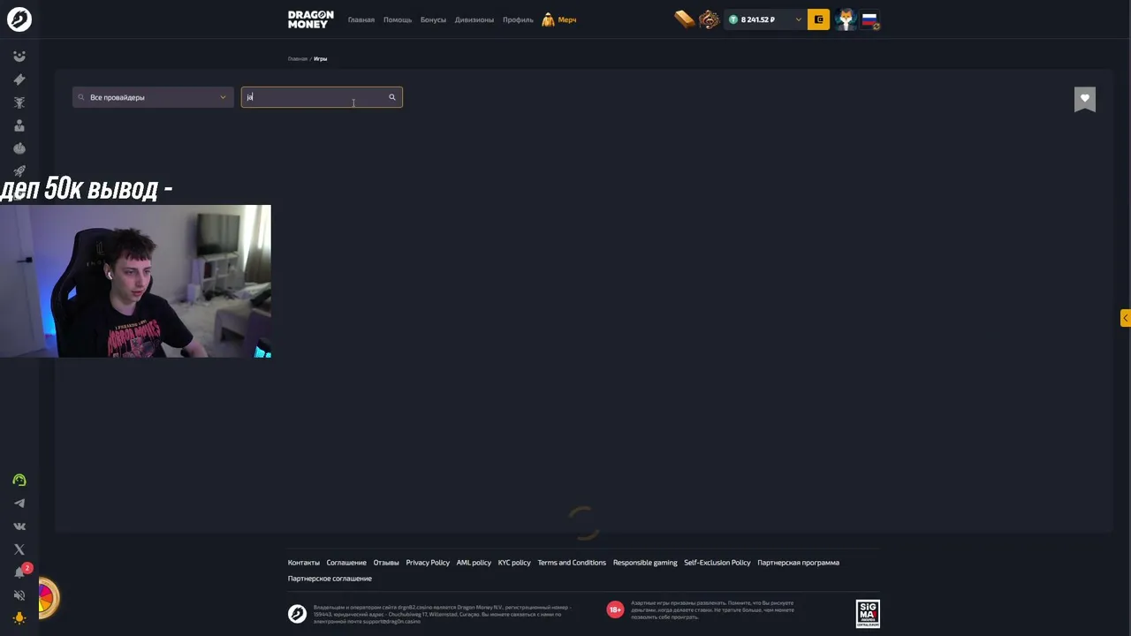The width and height of the screenshot is (1131, 636).
Task: Open the support headset icon in the sidebar
Action: pos(19,481)
